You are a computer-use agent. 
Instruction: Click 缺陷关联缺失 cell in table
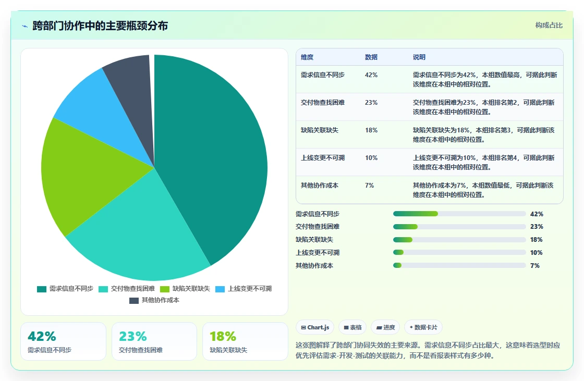coord(320,130)
